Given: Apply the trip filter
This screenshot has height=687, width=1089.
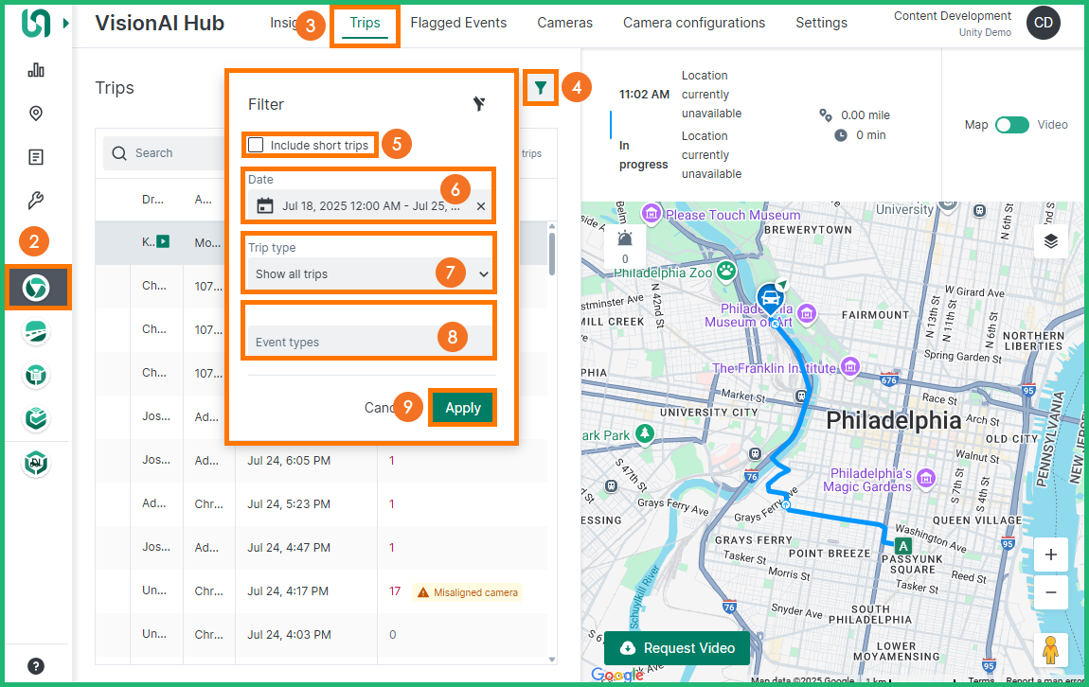Looking at the screenshot, I should click(463, 408).
